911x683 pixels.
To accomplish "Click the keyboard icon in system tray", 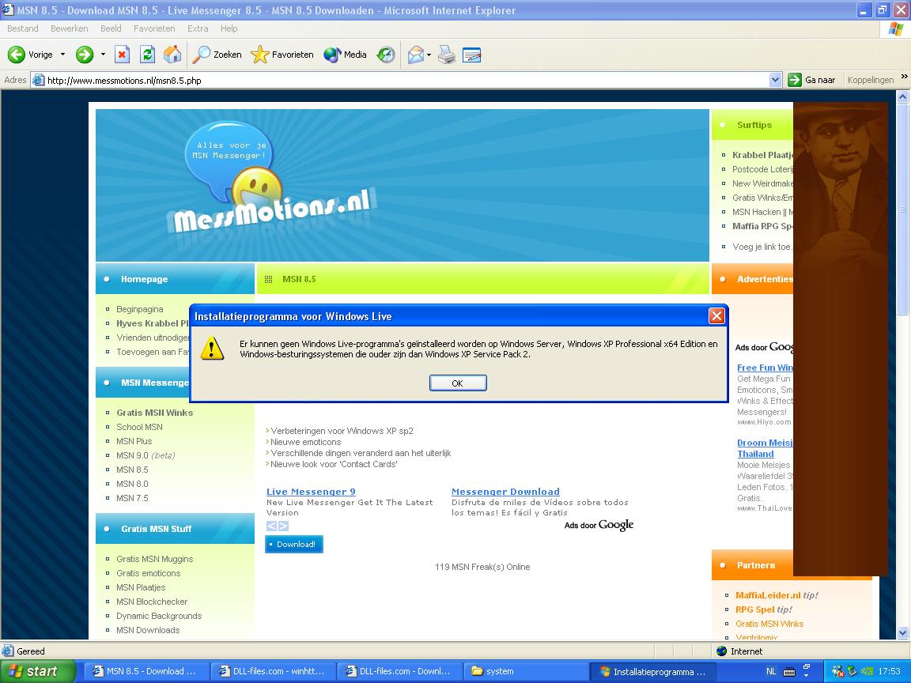I will coord(789,672).
